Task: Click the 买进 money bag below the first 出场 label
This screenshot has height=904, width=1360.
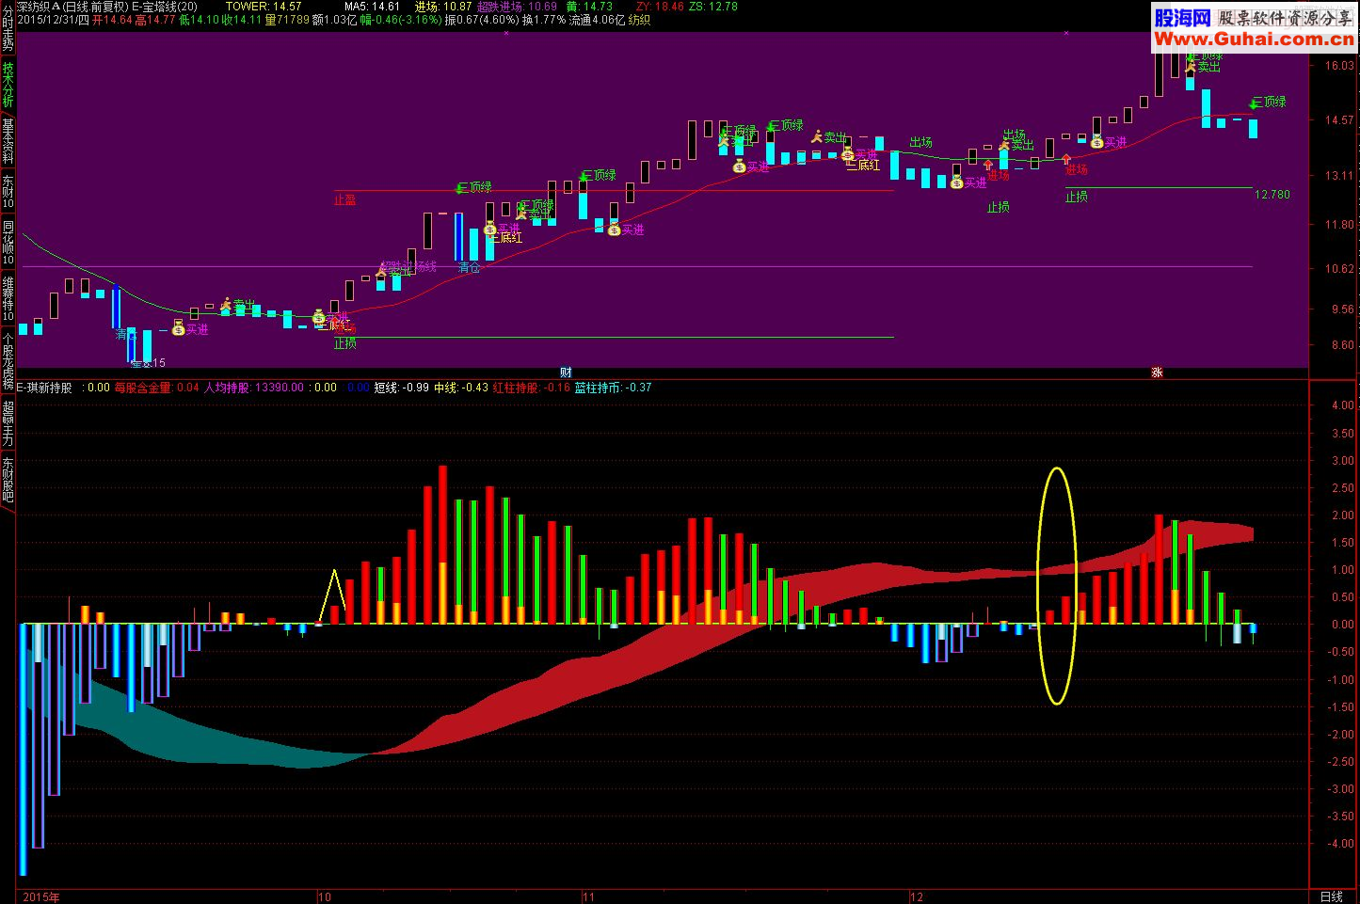Action: 957,182
